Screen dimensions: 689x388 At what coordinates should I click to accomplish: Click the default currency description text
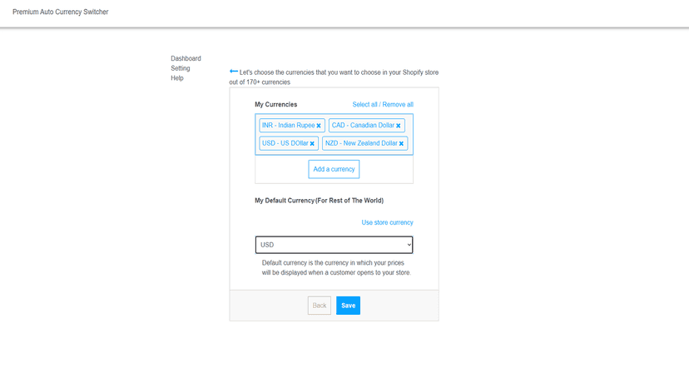(336, 267)
